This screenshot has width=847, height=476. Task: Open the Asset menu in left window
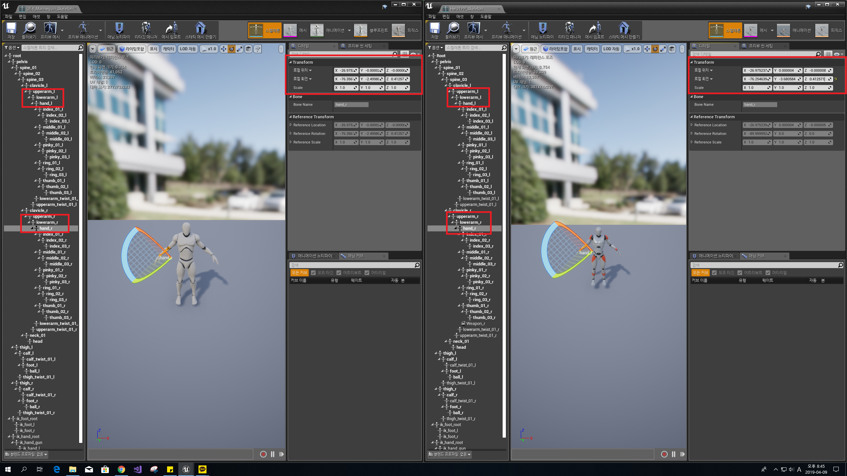(36, 17)
